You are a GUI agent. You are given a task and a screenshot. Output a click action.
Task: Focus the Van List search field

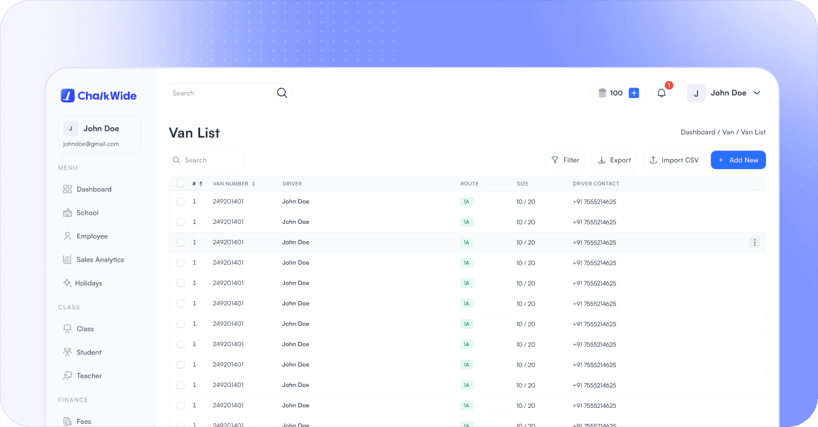click(x=210, y=160)
